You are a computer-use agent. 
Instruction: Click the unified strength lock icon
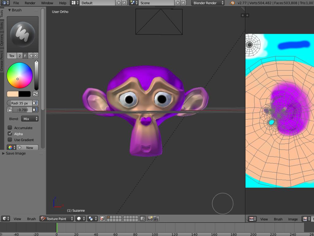click(x=10, y=110)
